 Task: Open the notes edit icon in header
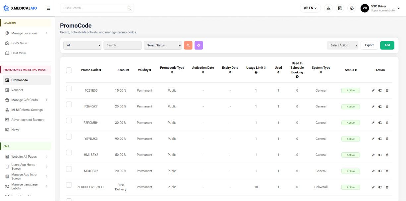[x=340, y=8]
